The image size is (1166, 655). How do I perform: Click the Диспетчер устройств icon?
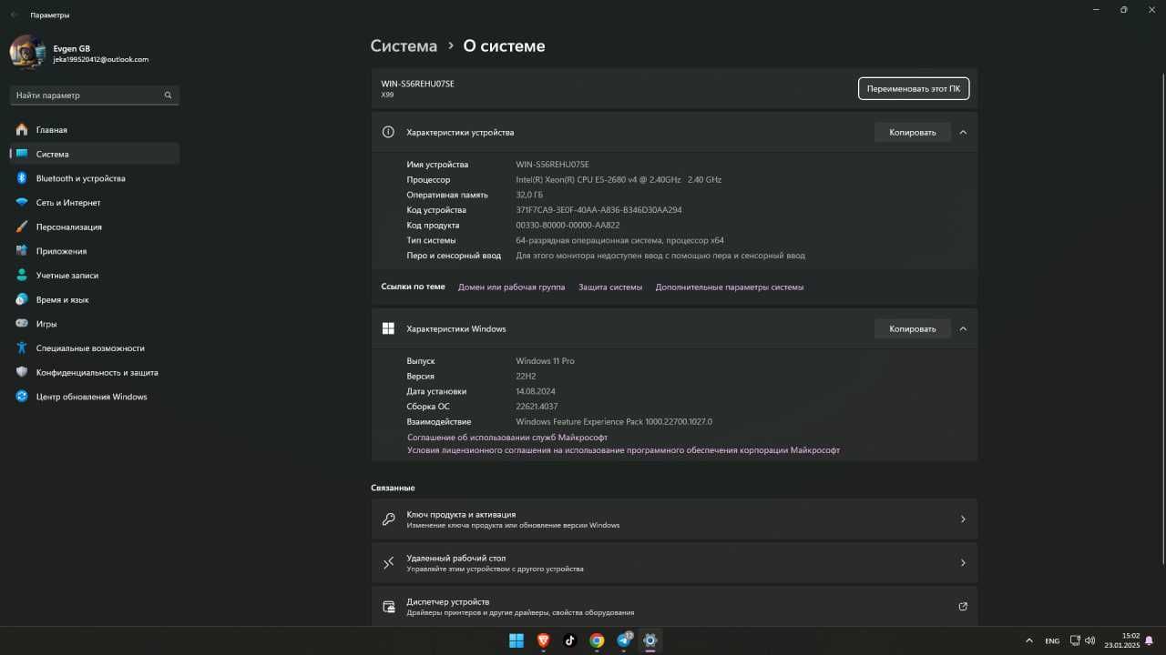pos(388,607)
